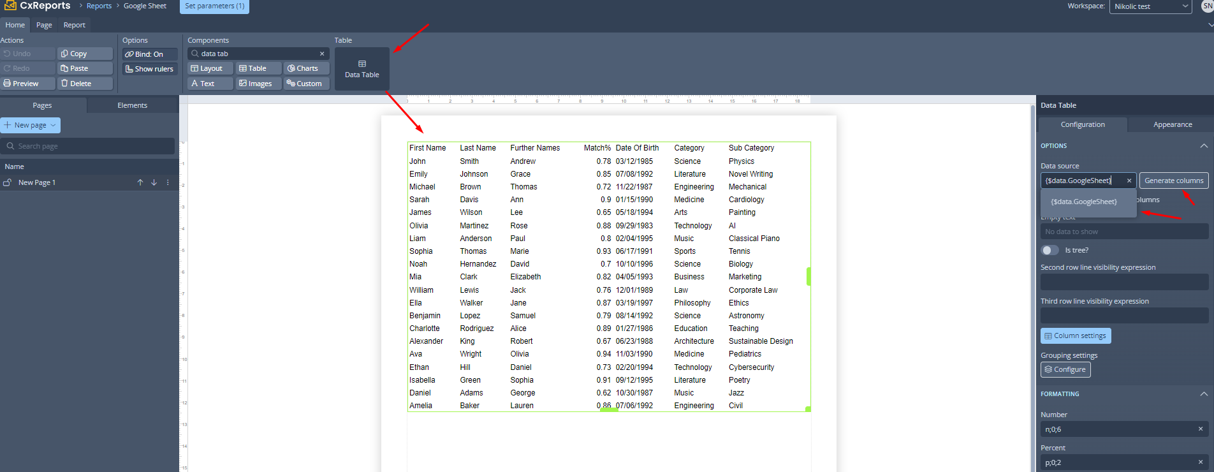Click the Match% column header

597,148
